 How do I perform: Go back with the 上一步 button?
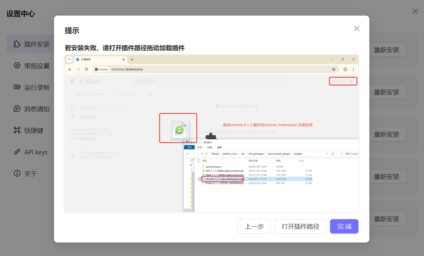(x=254, y=226)
